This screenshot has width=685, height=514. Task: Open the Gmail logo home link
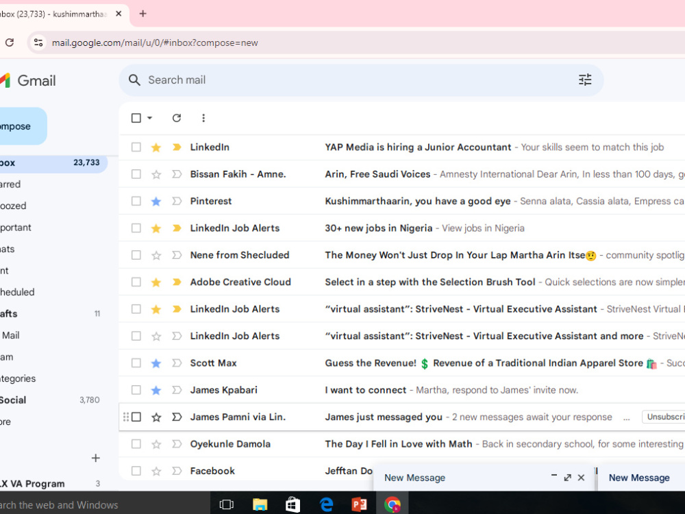click(x=28, y=81)
